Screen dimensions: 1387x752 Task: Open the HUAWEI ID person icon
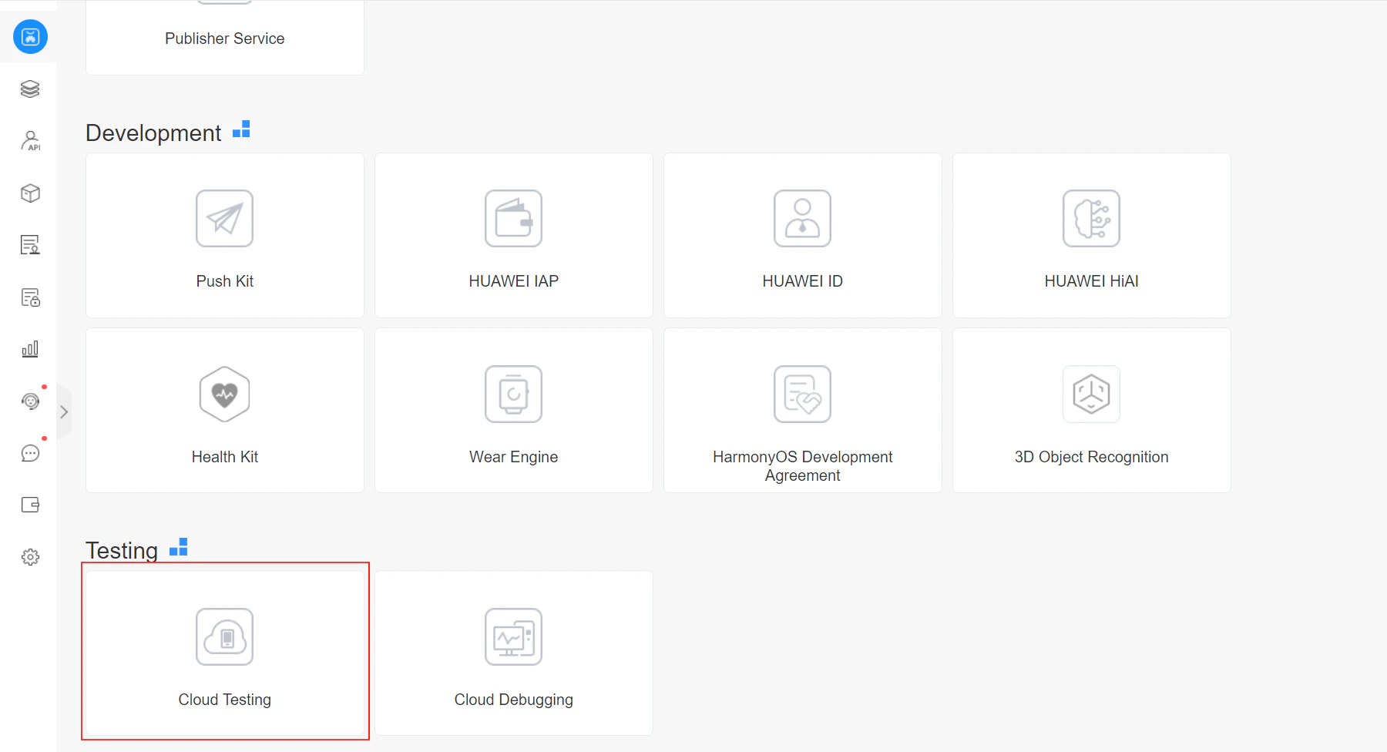pyautogui.click(x=802, y=218)
